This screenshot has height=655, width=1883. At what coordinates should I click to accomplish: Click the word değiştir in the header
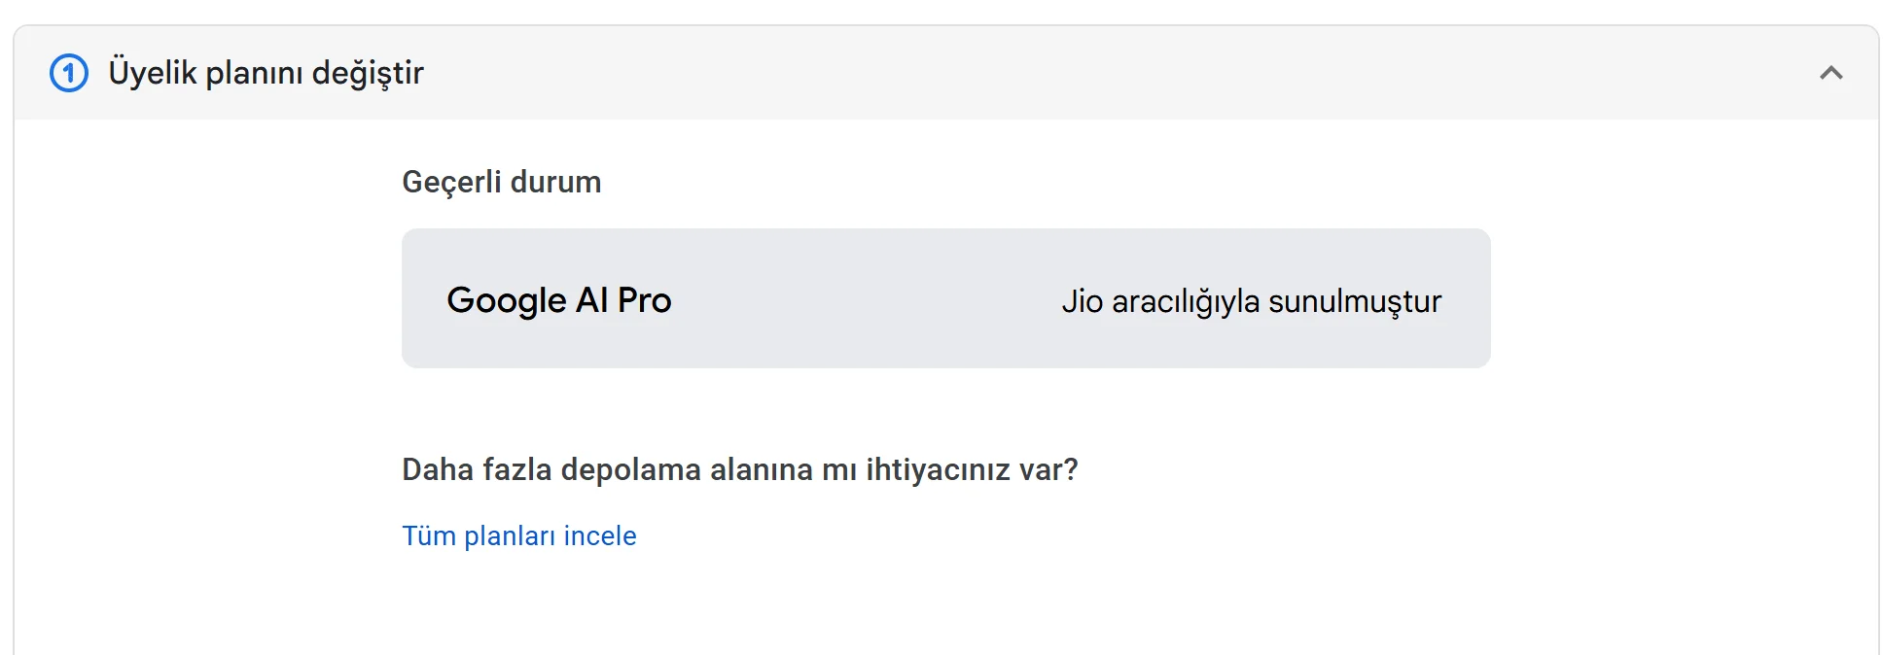(x=368, y=73)
